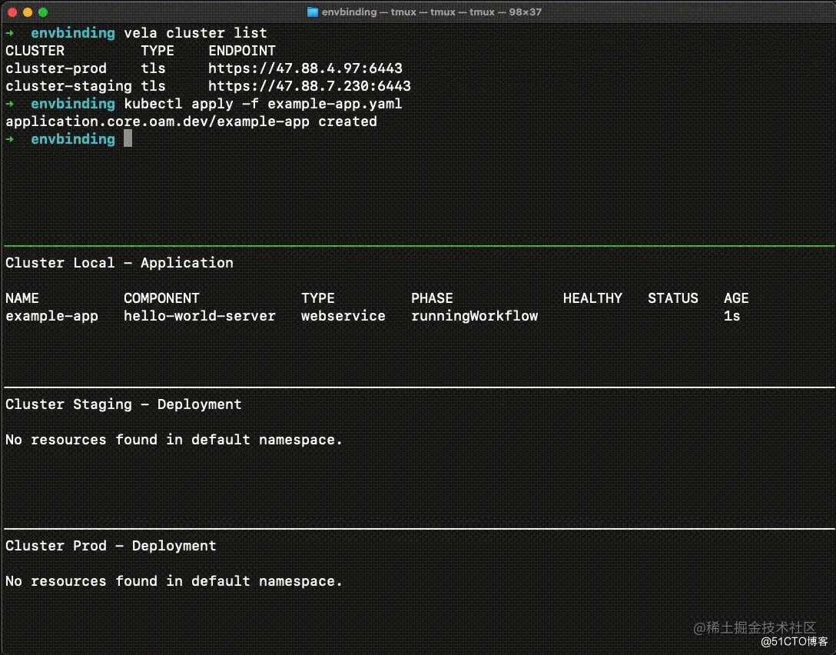Click the HEALTHY column header
Viewport: 836px width, 655px height.
pyautogui.click(x=593, y=298)
